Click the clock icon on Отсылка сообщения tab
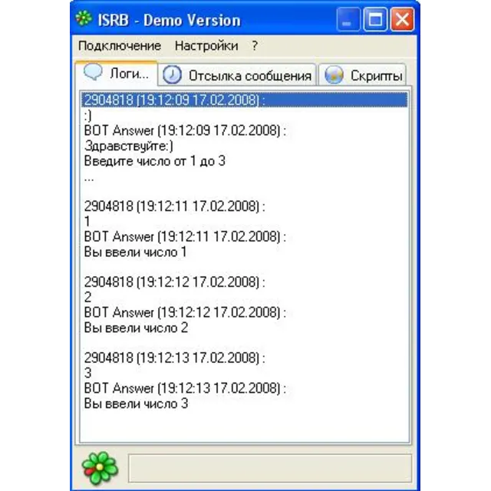 [172, 75]
